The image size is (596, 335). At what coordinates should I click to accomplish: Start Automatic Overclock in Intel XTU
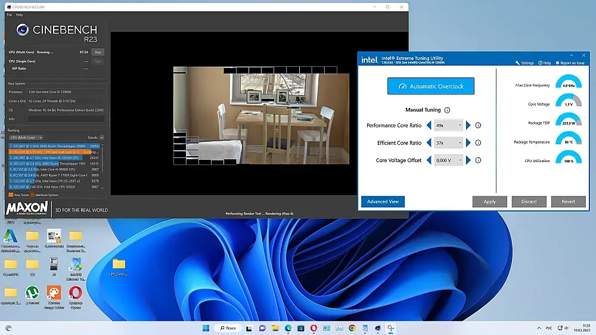[x=431, y=86]
